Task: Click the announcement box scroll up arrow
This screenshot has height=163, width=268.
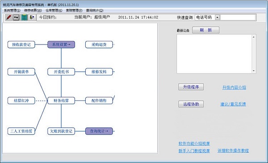Action: coord(254,37)
